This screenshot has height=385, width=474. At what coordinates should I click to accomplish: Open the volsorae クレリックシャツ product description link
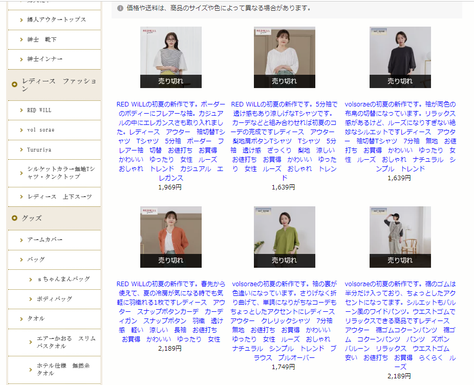284,320
